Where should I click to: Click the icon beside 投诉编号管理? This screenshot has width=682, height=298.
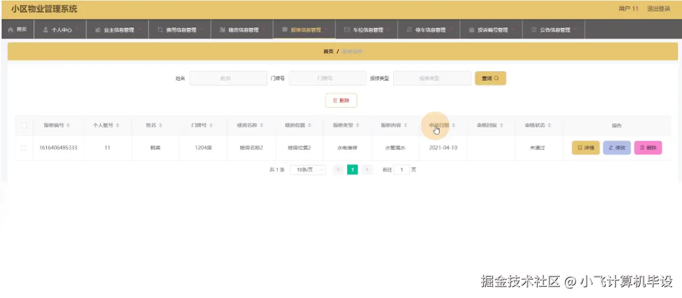click(x=472, y=30)
